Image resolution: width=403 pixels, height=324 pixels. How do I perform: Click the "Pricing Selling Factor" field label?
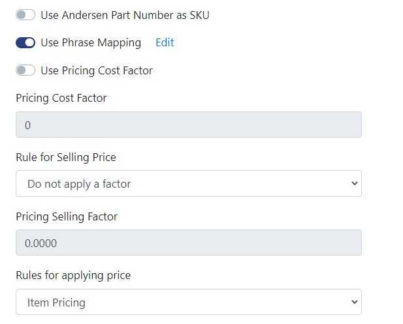tap(67, 216)
